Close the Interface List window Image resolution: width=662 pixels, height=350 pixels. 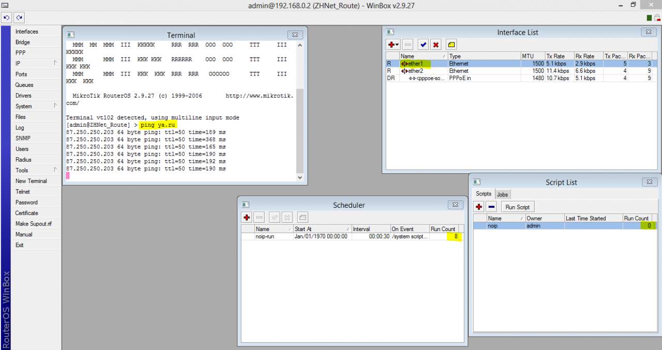pyautogui.click(x=649, y=32)
